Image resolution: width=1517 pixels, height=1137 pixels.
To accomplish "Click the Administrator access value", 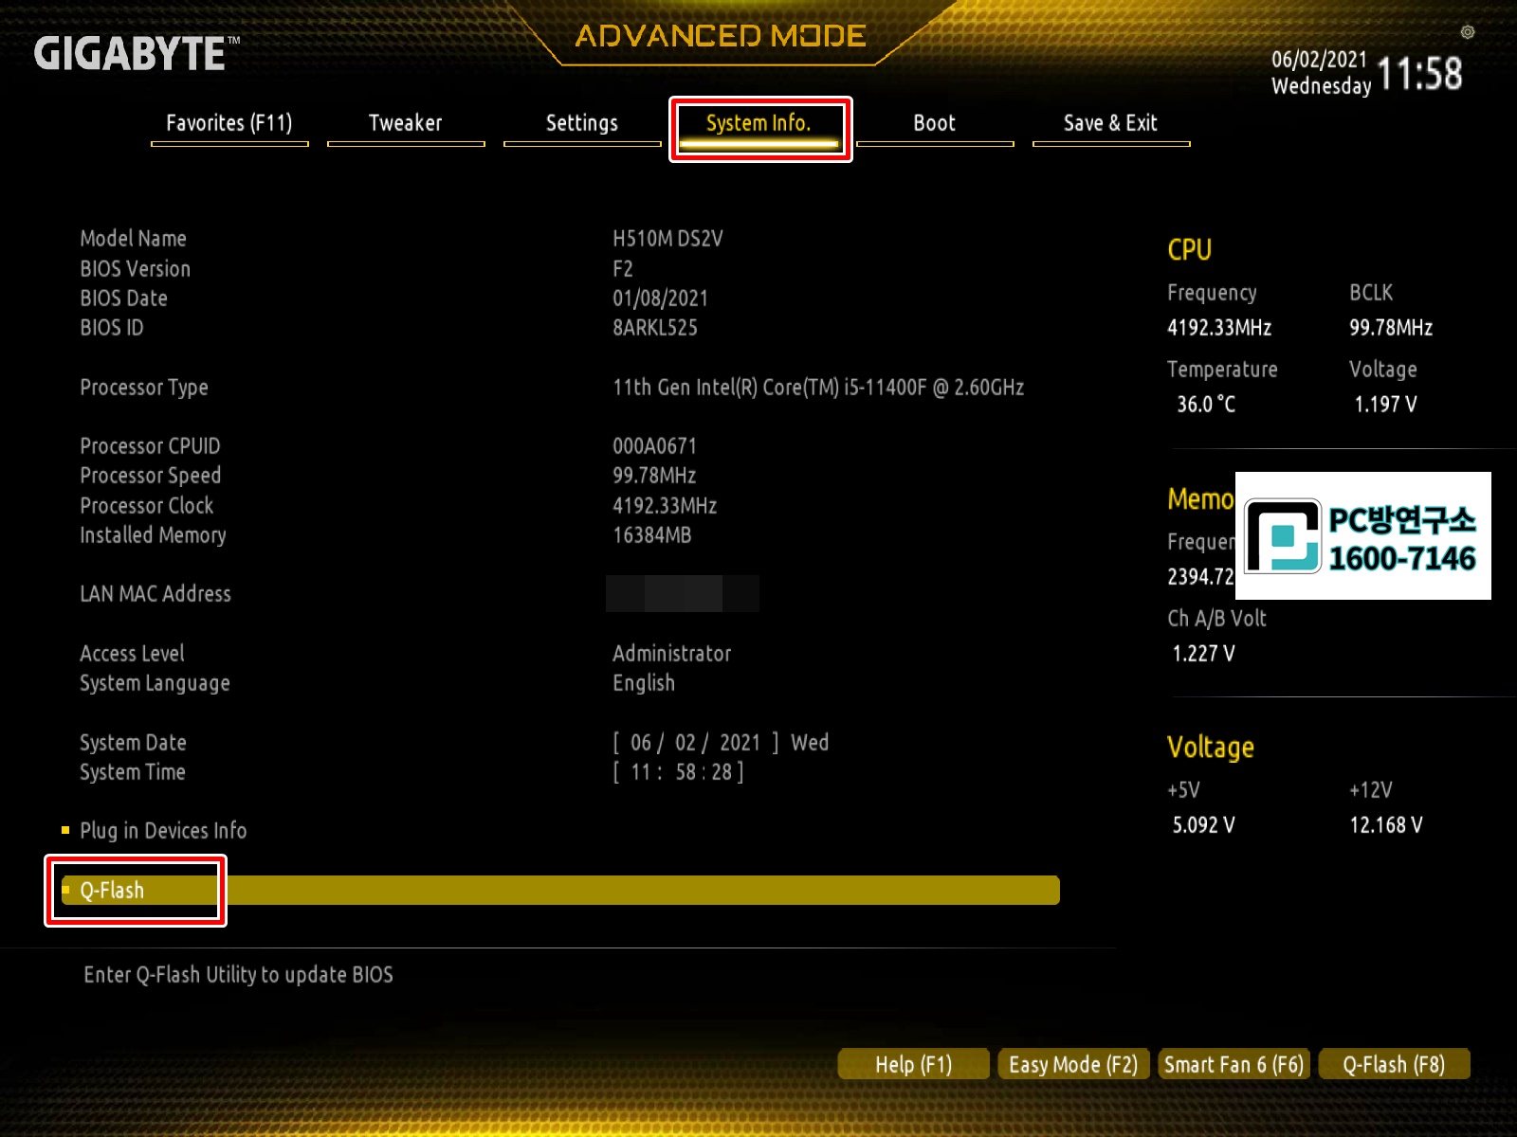I will coord(671,654).
